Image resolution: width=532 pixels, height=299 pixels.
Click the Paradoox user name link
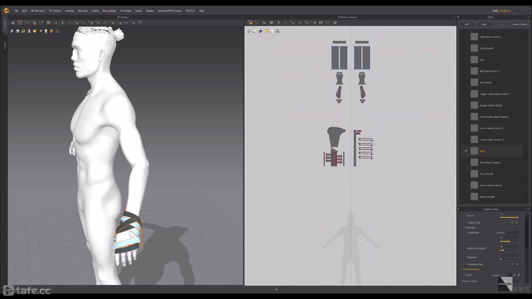[505, 11]
